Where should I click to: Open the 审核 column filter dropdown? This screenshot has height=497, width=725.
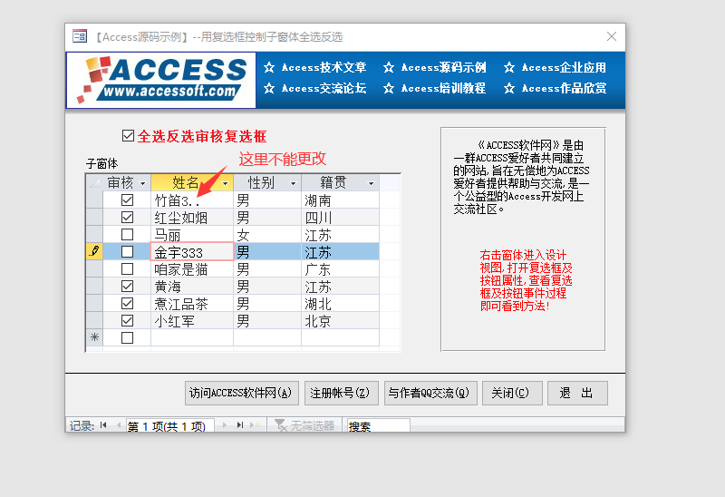(x=142, y=183)
